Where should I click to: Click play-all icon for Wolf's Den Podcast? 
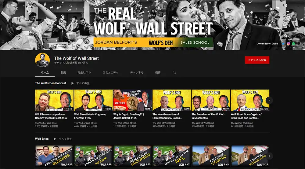pos(72,83)
